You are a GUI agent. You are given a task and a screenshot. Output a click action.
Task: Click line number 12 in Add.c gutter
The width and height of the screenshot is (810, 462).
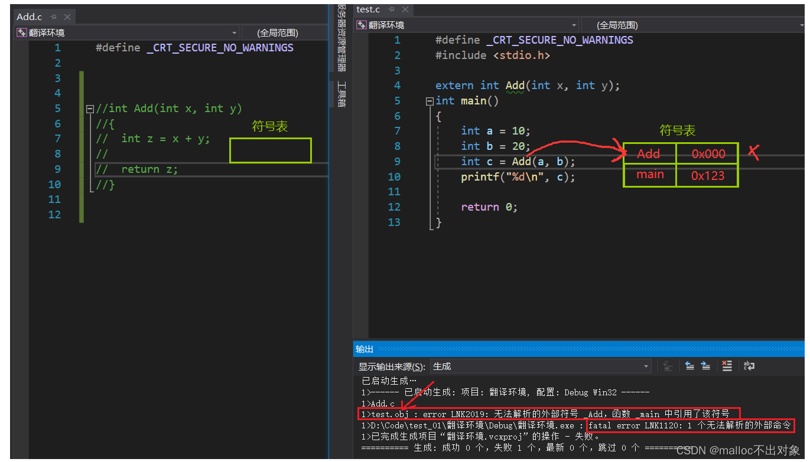tap(54, 215)
